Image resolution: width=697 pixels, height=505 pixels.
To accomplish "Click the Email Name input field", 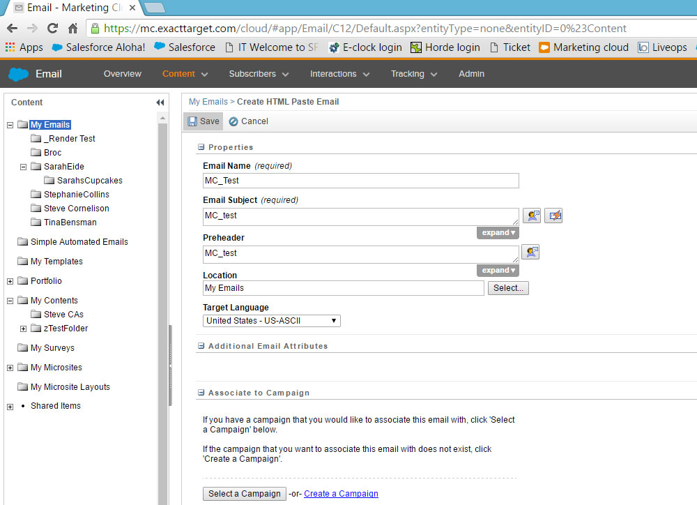I will [360, 181].
